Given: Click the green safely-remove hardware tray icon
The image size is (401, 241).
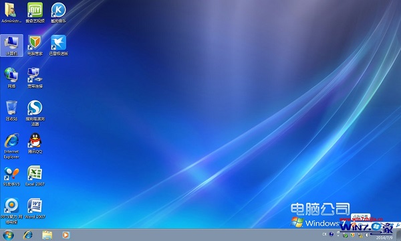Looking at the screenshot, I should coord(346,235).
